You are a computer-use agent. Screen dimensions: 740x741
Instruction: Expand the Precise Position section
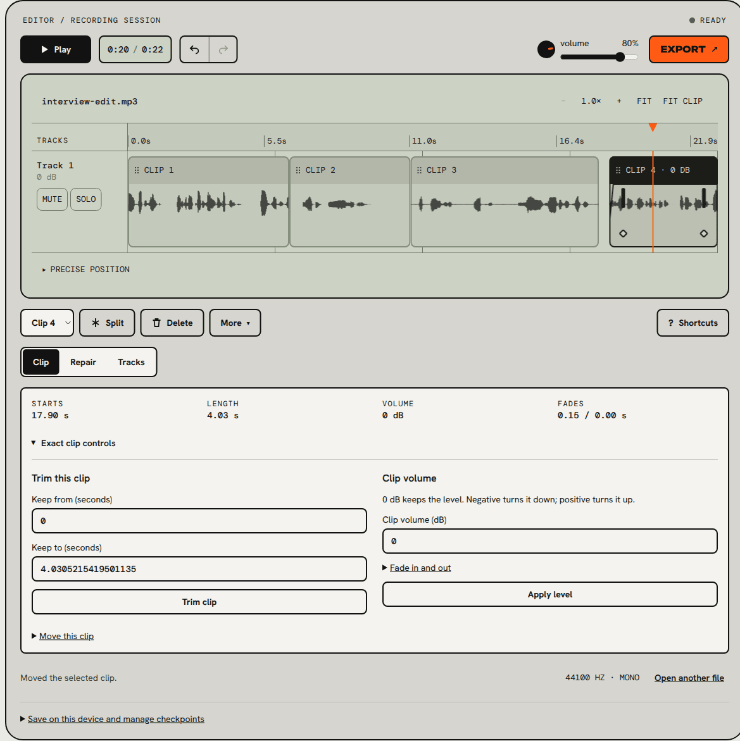tap(85, 270)
